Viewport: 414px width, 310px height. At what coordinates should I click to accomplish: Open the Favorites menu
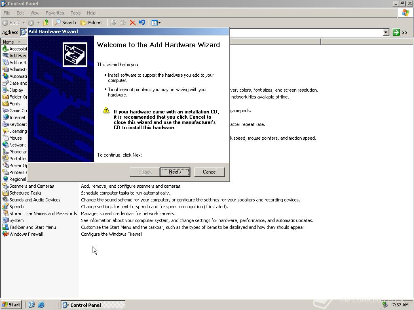point(55,13)
